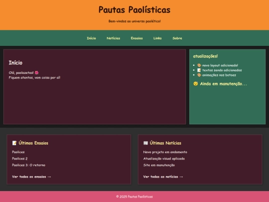The width and height of the screenshot is (269, 202).
Task: Click the '© 2025 Pautas Paolísticas' footer text
Action: (134, 197)
